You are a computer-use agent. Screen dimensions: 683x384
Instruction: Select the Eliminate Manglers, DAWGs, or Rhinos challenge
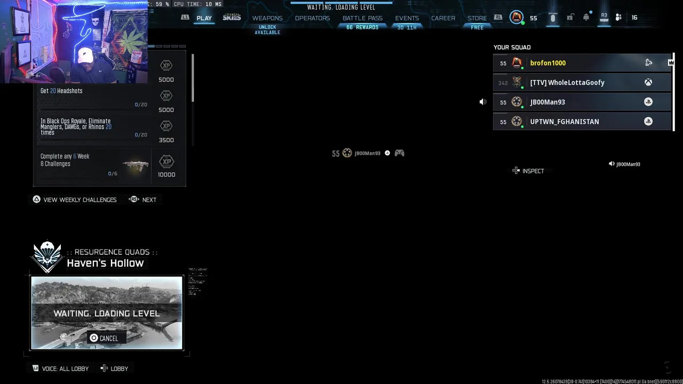(x=94, y=128)
